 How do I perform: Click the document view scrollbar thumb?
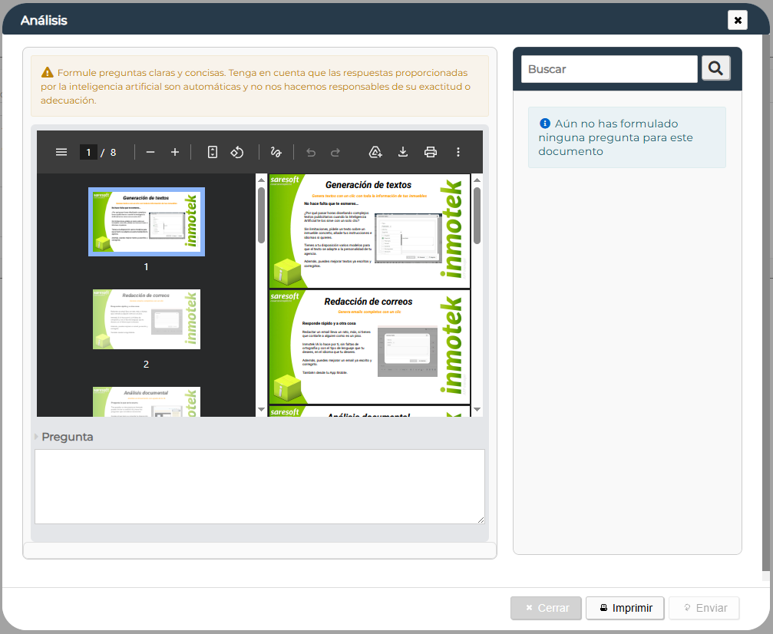[x=477, y=216]
